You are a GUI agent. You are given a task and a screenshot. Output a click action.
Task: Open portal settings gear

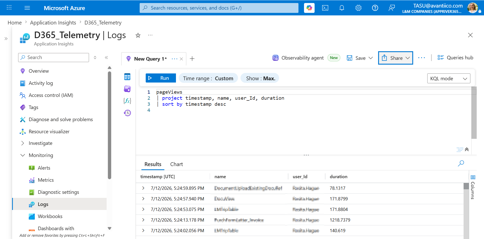pos(358,8)
